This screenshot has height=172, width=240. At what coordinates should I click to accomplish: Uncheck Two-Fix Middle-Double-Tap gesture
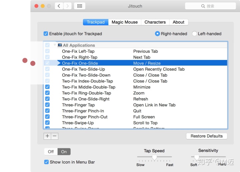(x=47, y=87)
